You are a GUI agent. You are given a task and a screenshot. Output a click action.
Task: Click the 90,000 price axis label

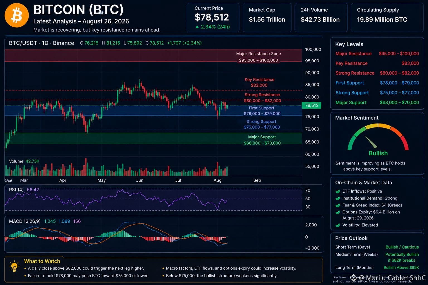(312, 73)
